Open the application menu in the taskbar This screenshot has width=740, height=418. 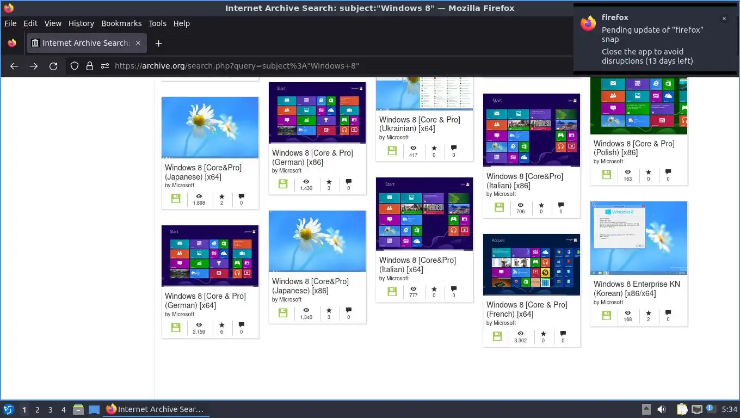point(8,409)
